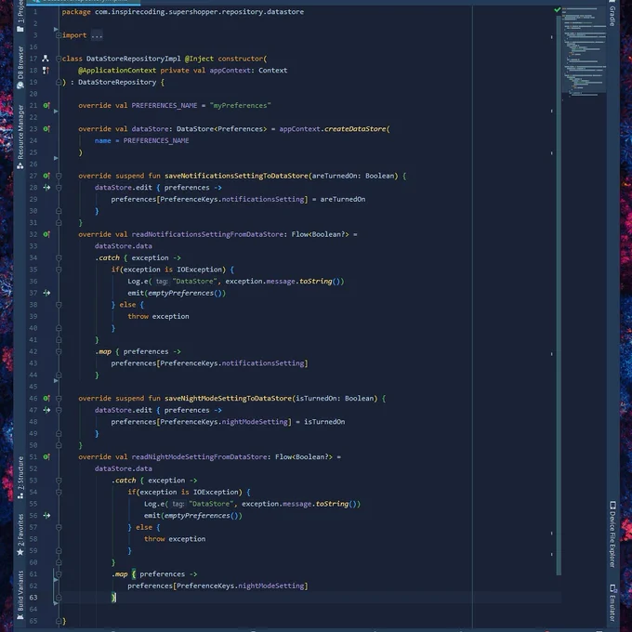Click the createDataStore function call
The image size is (632, 632).
tap(355, 129)
